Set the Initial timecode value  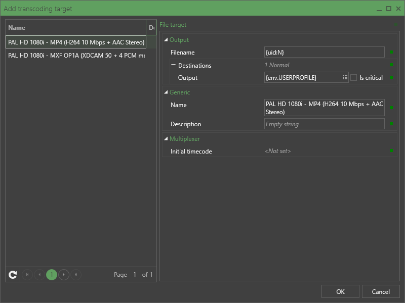click(278, 151)
